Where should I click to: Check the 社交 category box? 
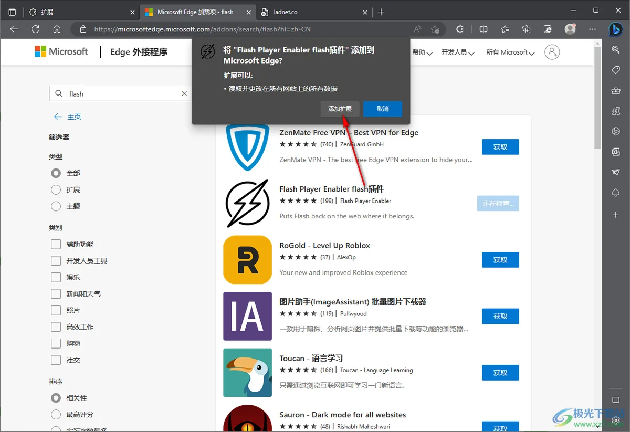click(56, 360)
